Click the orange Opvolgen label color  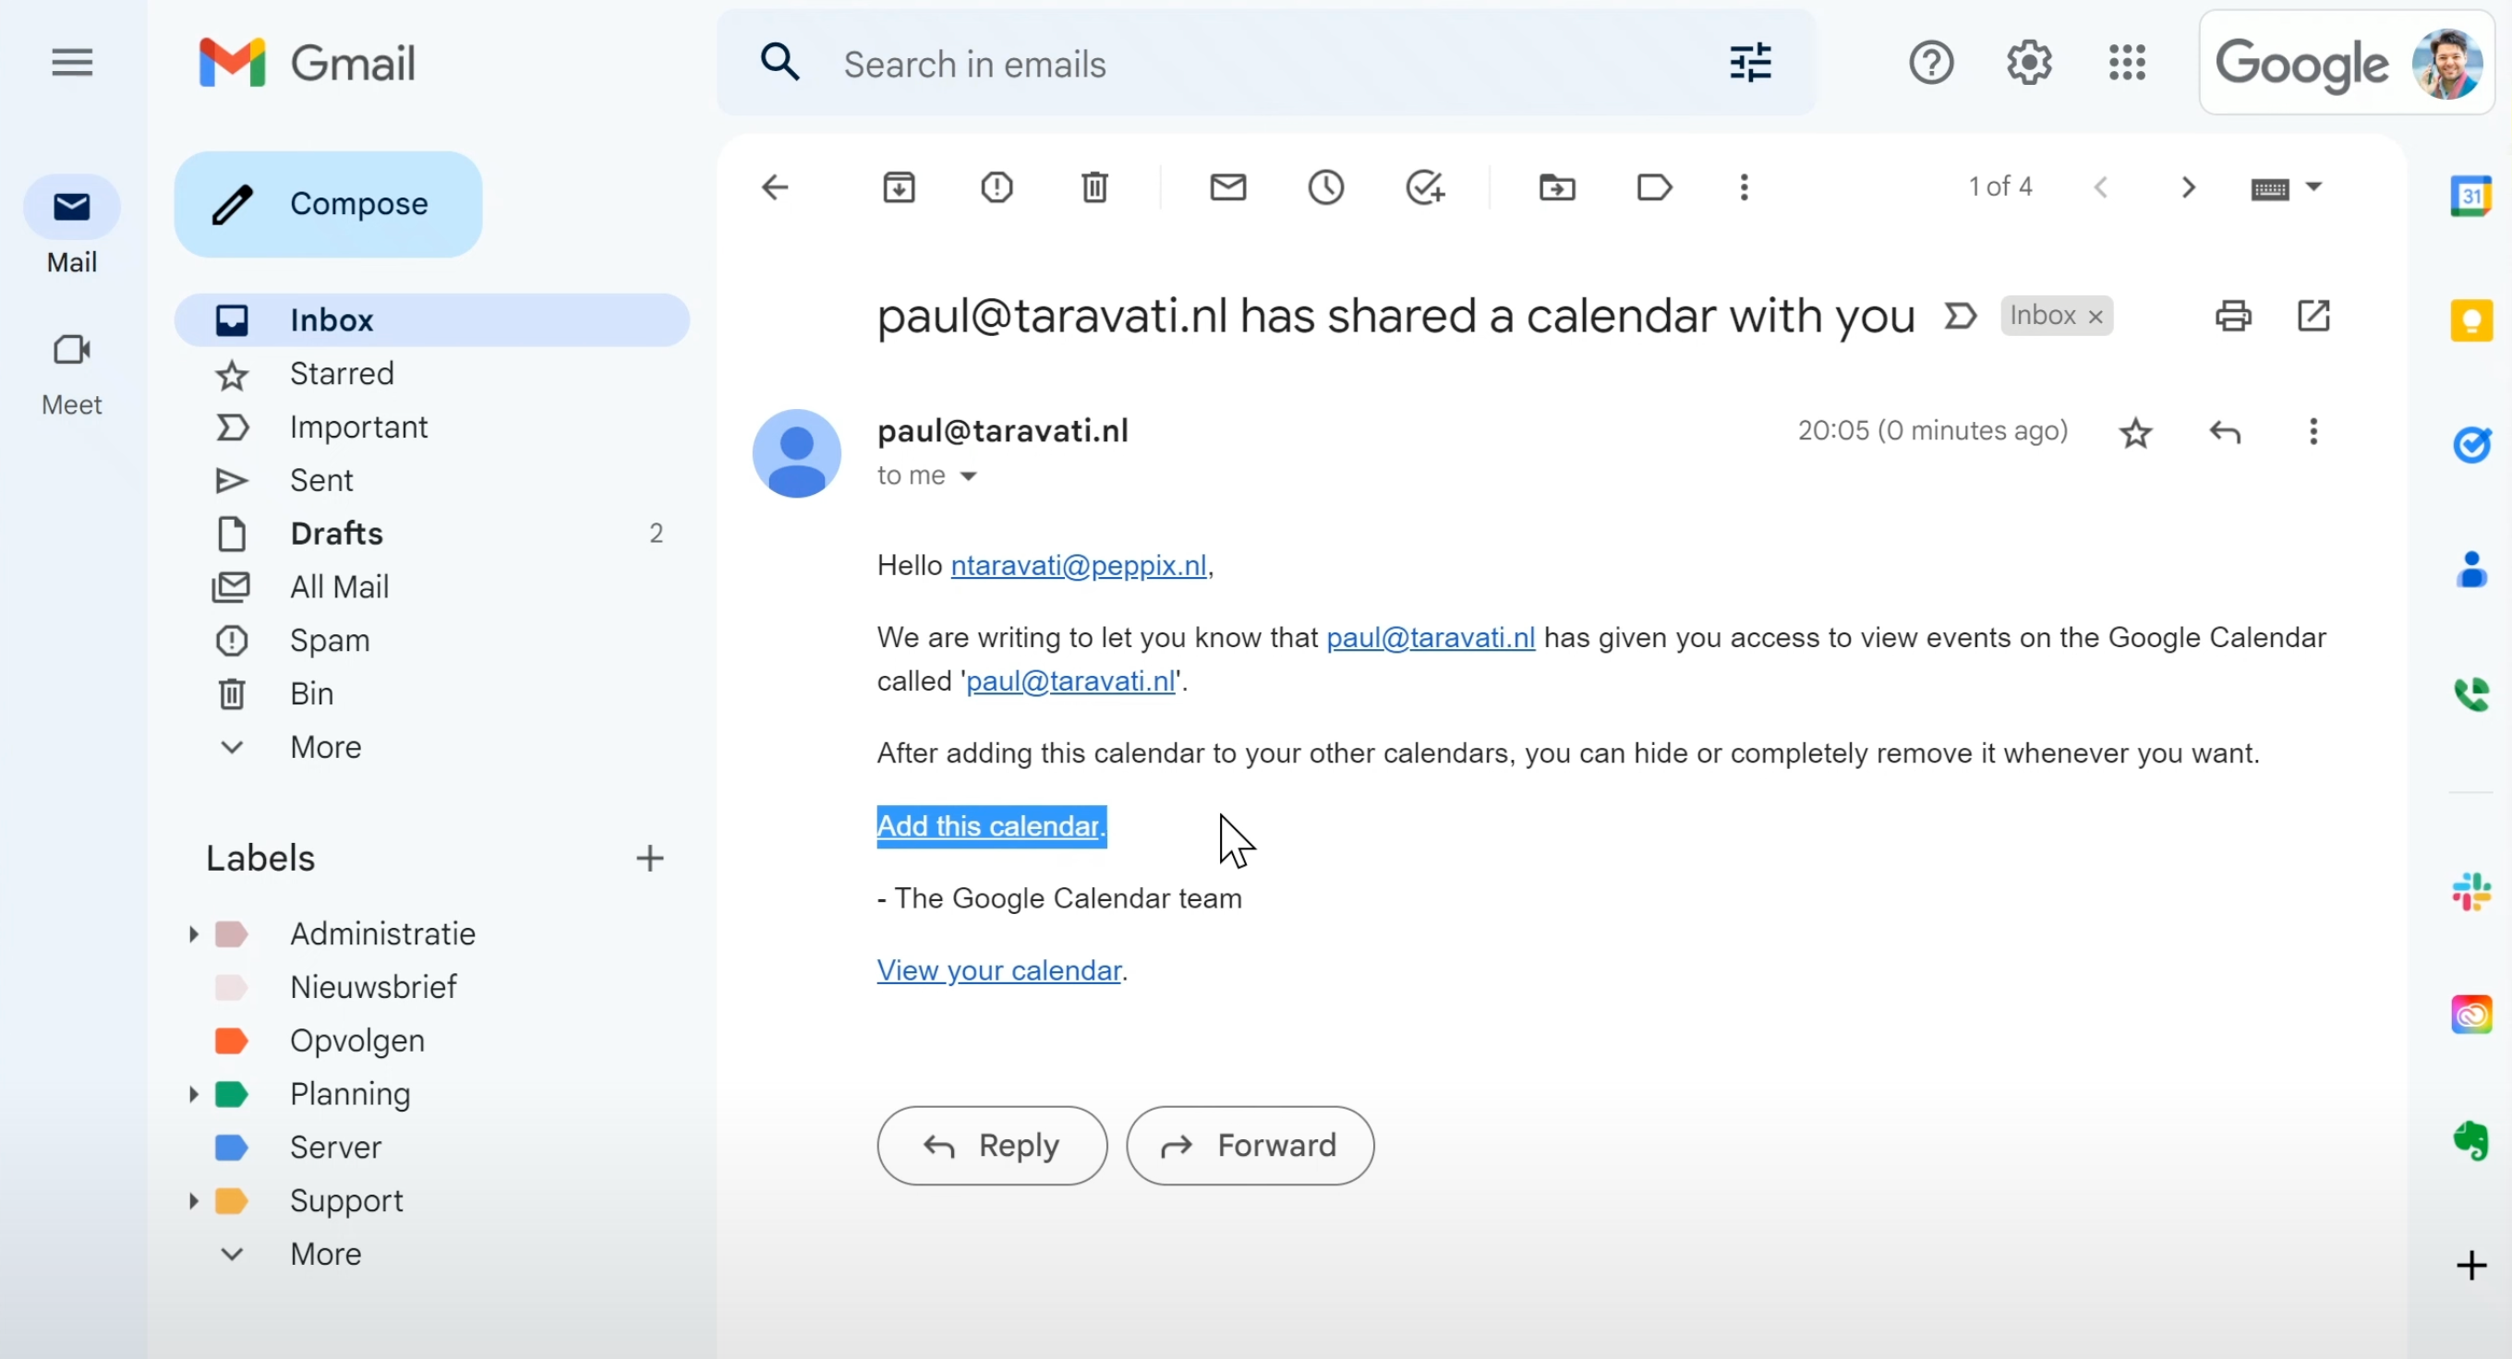tap(231, 1040)
